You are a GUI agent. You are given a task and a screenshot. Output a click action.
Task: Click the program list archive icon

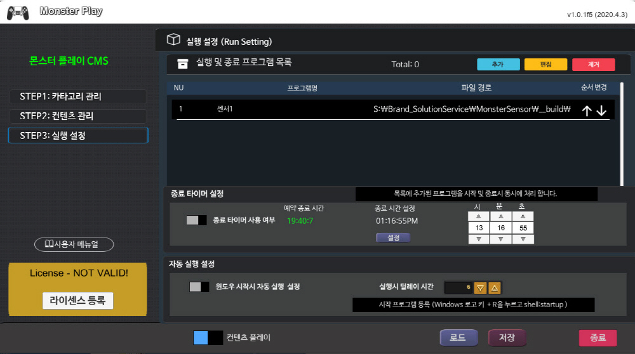183,64
